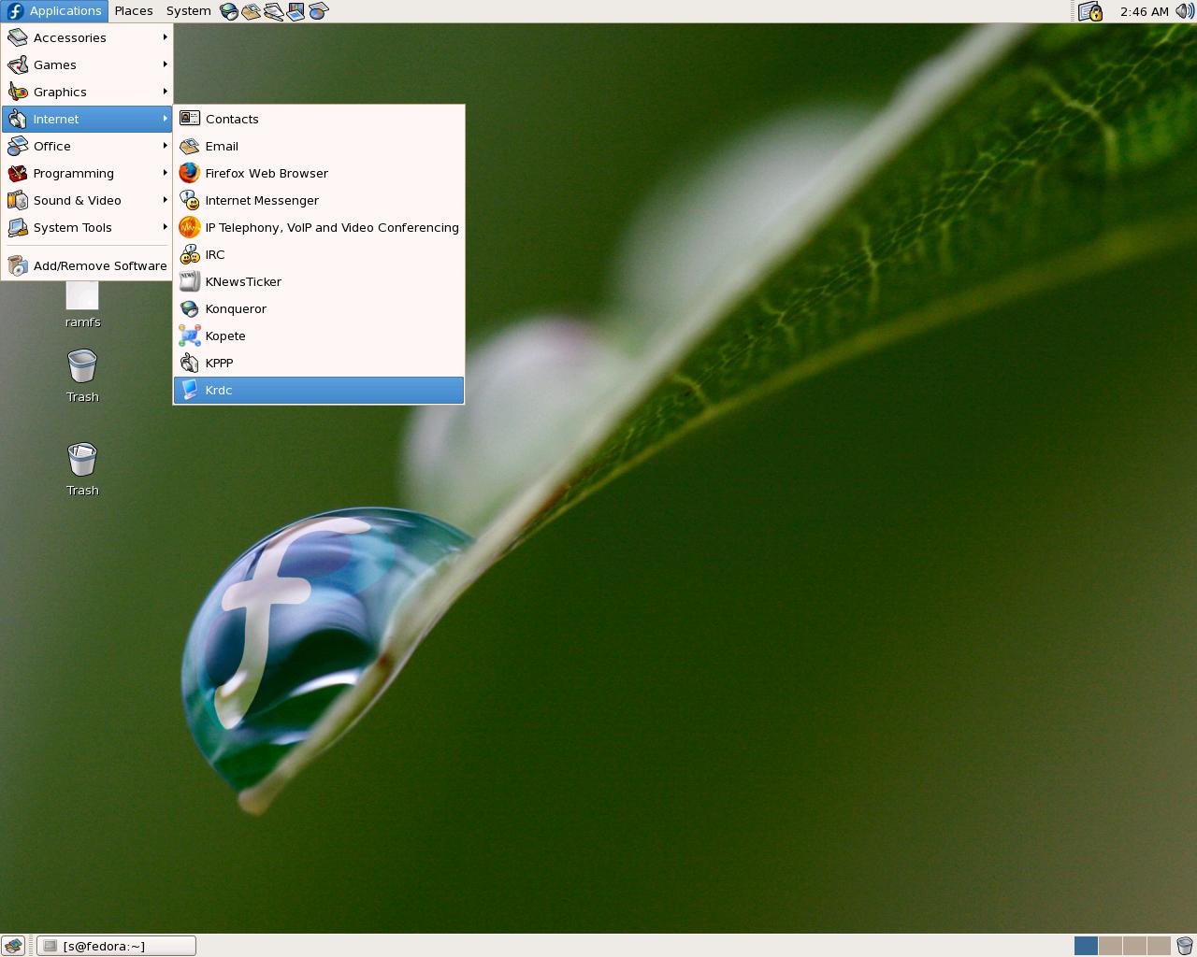Open the email launcher icon in top panel
This screenshot has width=1197, height=957.
coord(252,11)
